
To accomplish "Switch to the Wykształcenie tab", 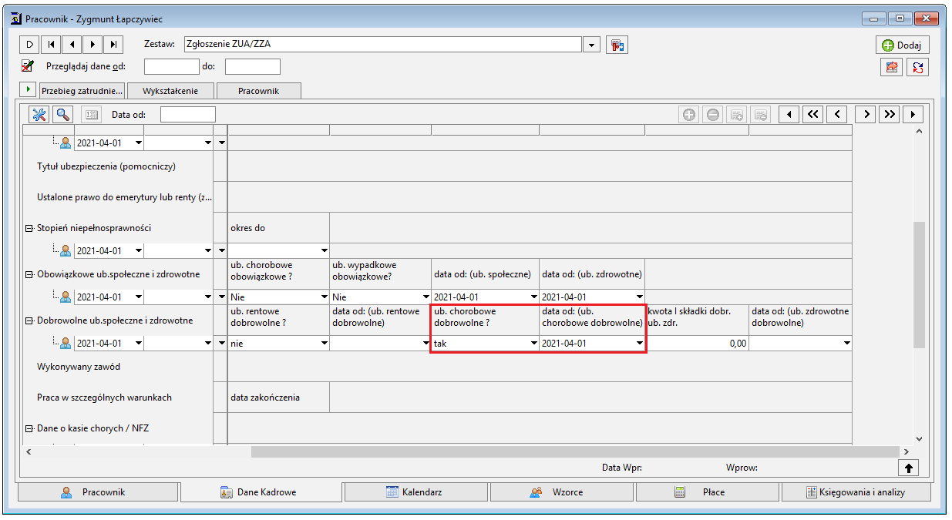I will pos(170,91).
